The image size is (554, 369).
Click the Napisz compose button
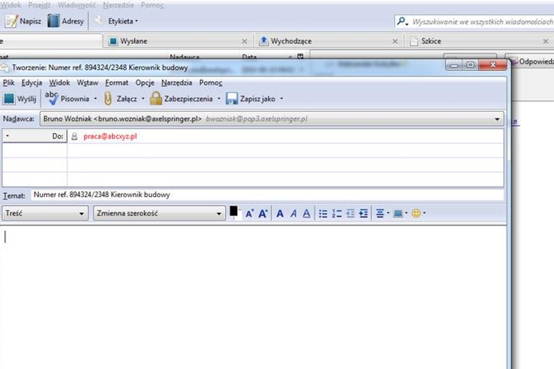pos(23,21)
